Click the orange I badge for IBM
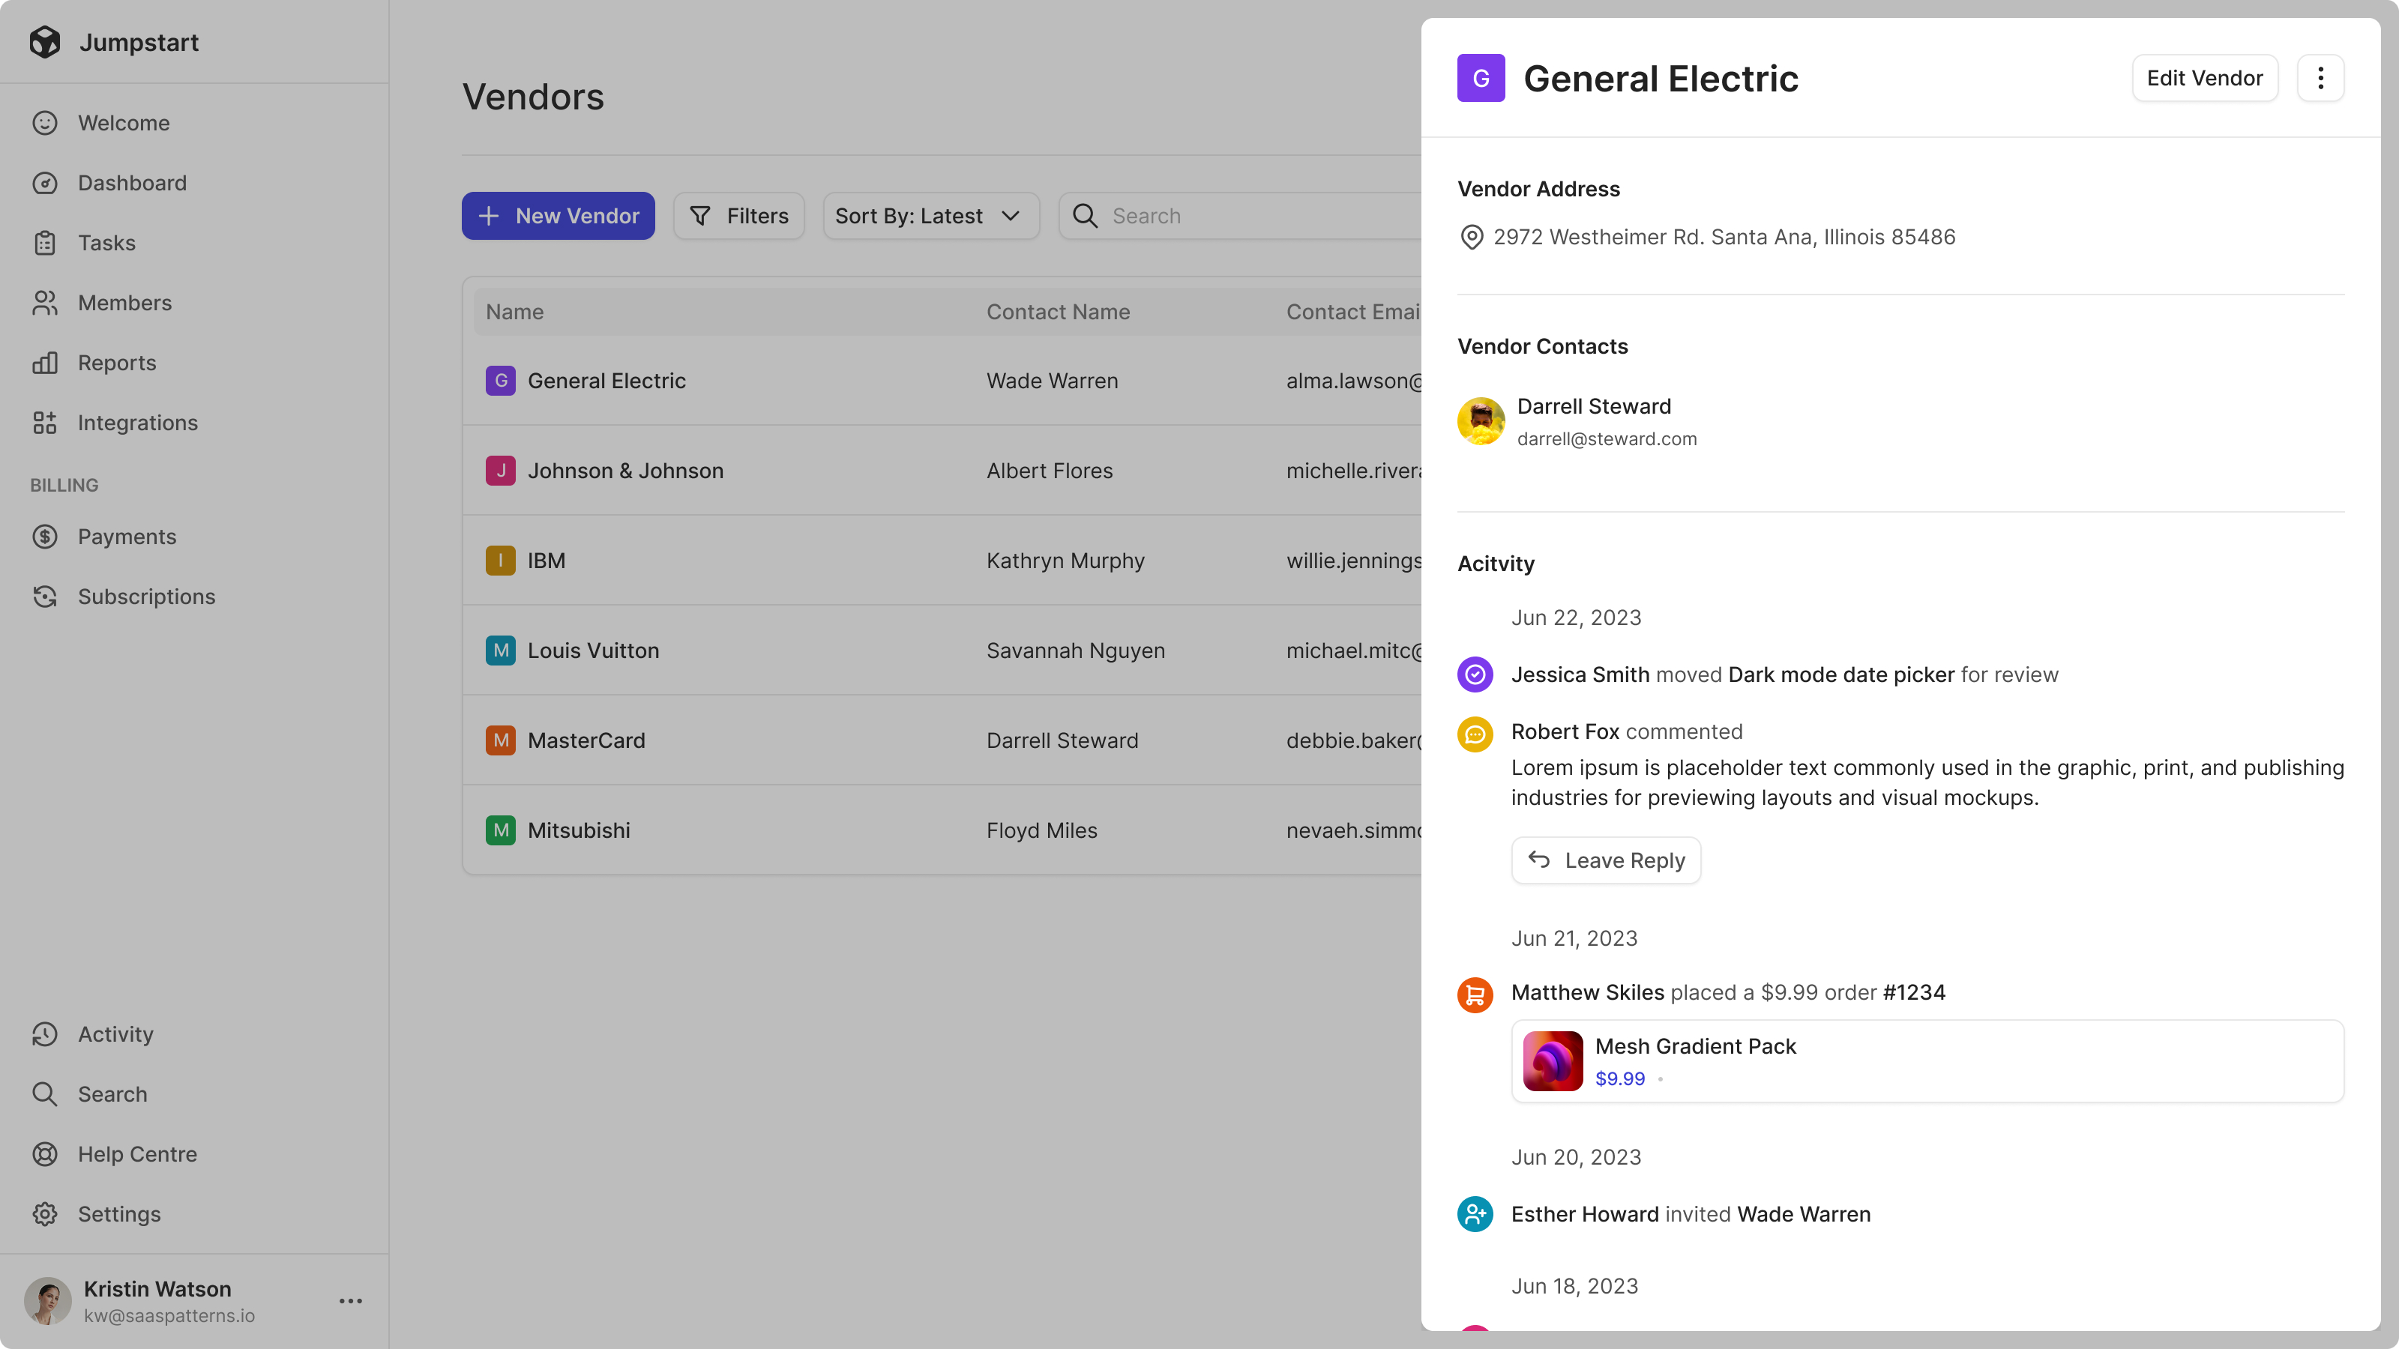Screen dimensions: 2399x1349 (x=500, y=561)
